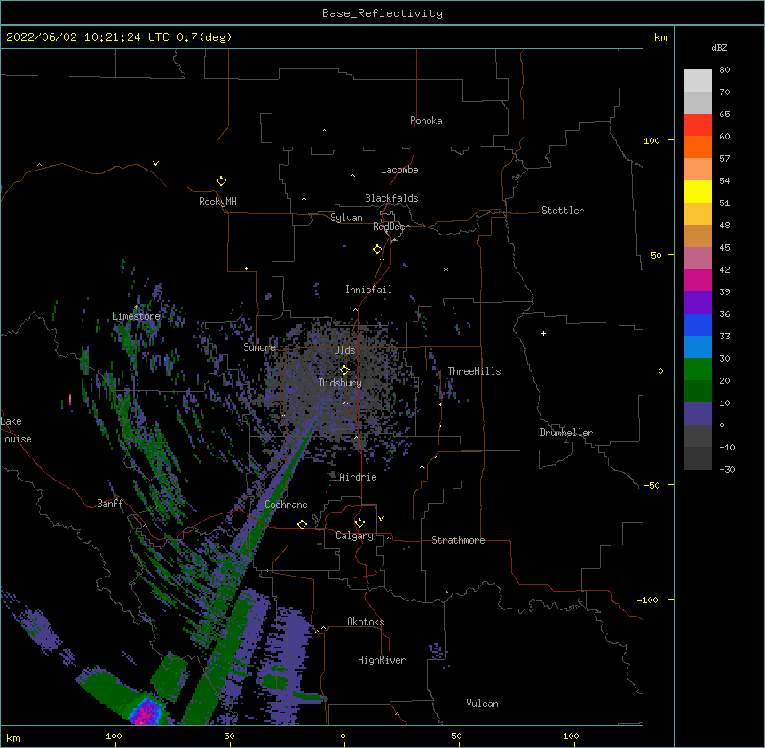Click the Strathmore town label
This screenshot has width=765, height=748.
(458, 540)
